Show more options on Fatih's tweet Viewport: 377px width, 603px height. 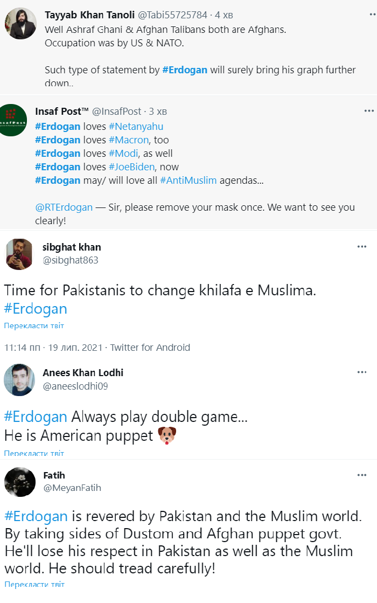362,475
